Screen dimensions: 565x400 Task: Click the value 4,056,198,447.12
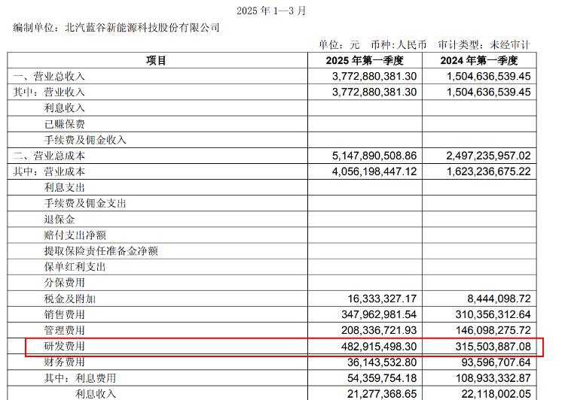coord(374,171)
